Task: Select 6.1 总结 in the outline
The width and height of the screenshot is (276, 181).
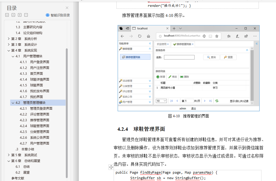Action: 23,166
